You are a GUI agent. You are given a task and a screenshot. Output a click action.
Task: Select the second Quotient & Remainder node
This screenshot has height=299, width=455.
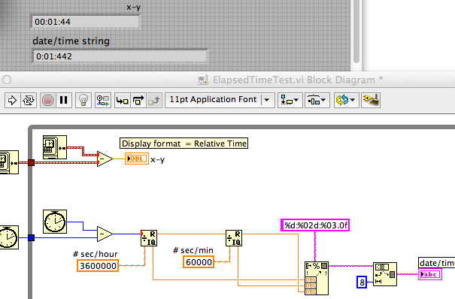pos(234,238)
